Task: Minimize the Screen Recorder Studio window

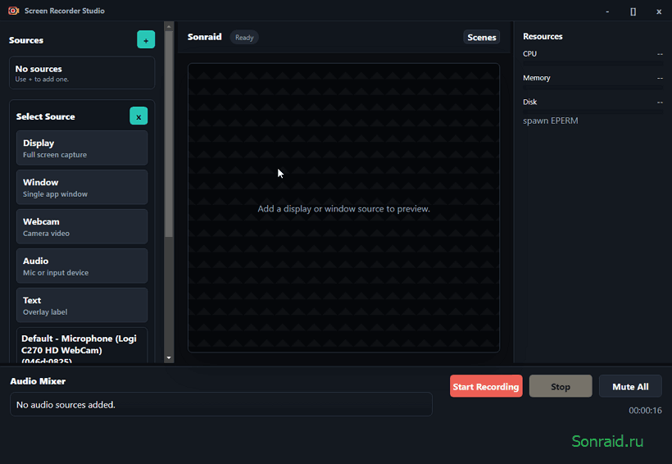Action: click(607, 11)
